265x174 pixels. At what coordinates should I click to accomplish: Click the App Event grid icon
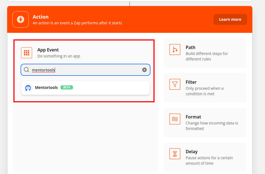point(27,53)
